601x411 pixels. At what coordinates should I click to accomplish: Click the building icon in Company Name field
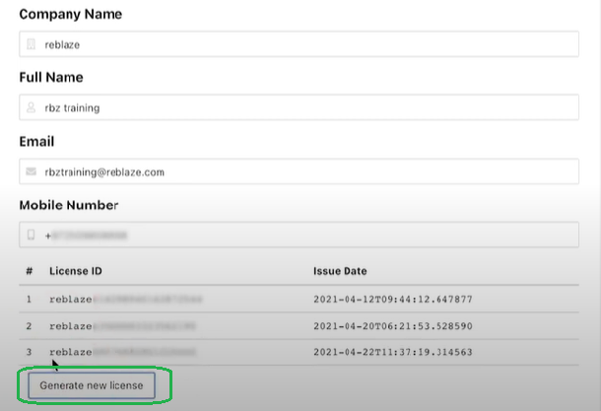(x=32, y=44)
